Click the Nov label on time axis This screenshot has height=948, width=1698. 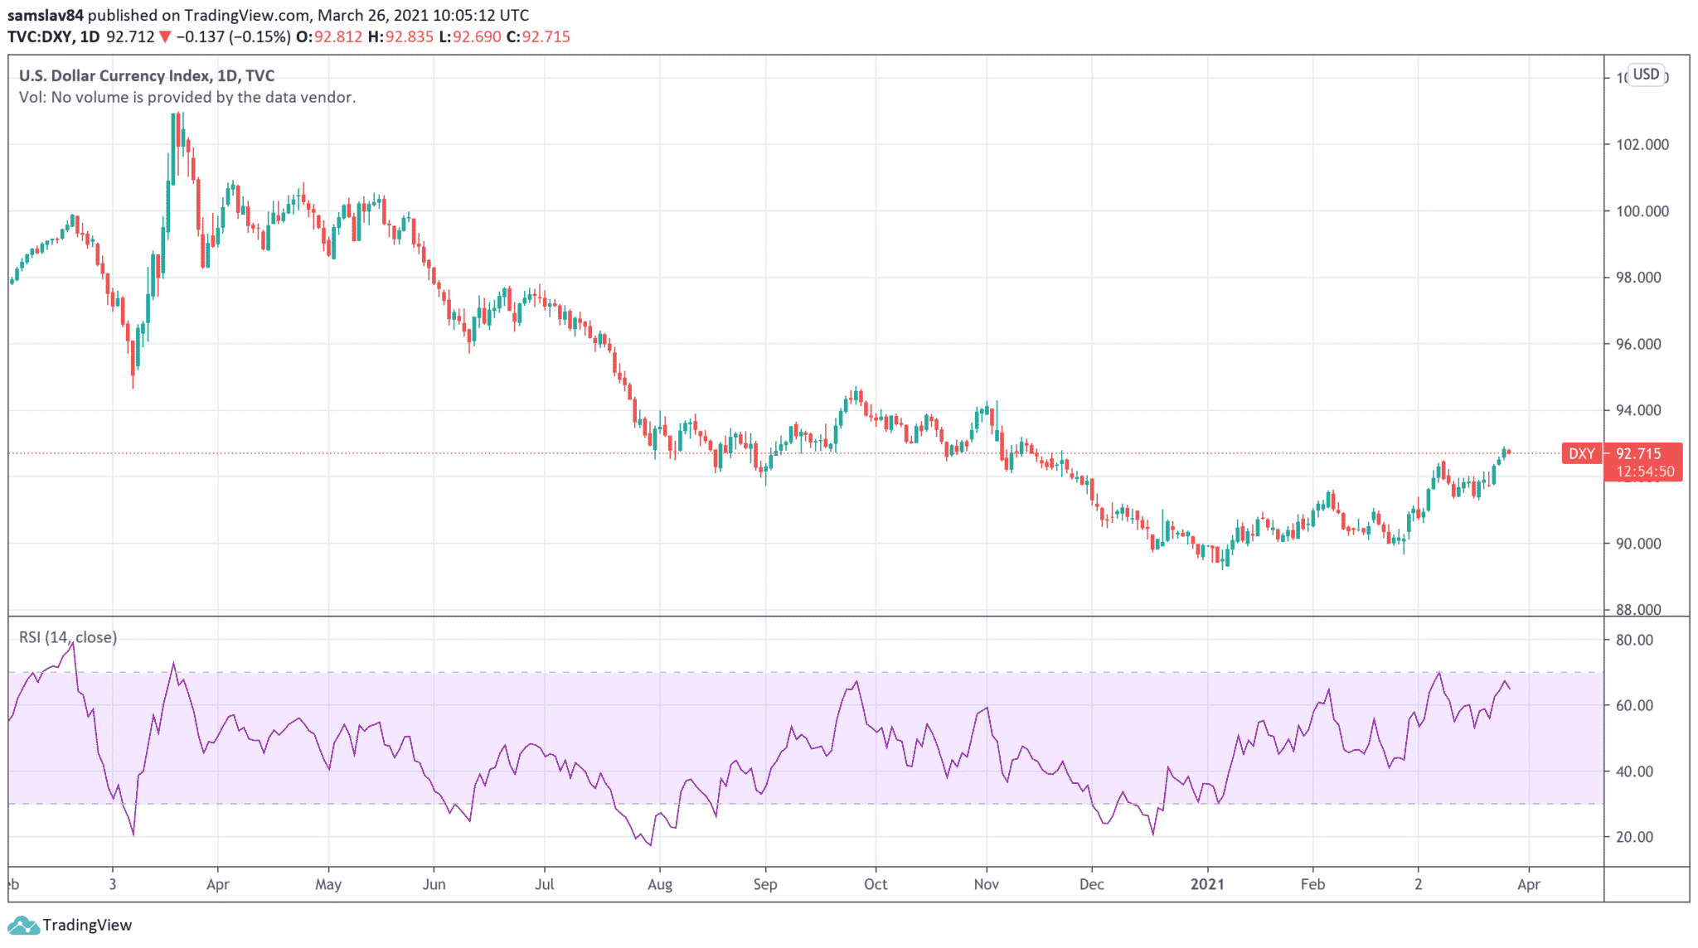986,884
